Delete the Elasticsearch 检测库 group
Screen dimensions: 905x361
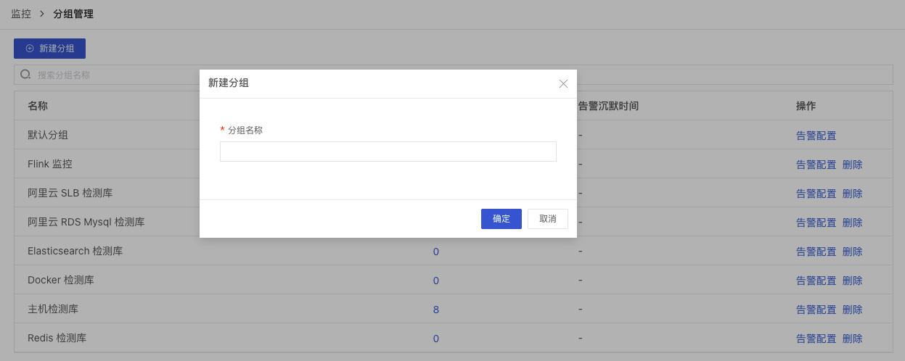(x=852, y=252)
